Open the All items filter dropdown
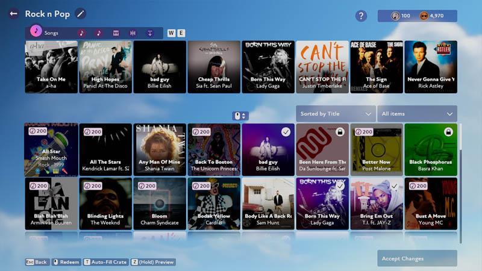The height and width of the screenshot is (271, 482). tap(417, 114)
